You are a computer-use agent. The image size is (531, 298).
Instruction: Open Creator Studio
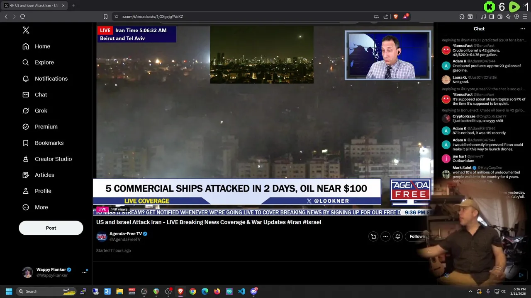pyautogui.click(x=47, y=159)
